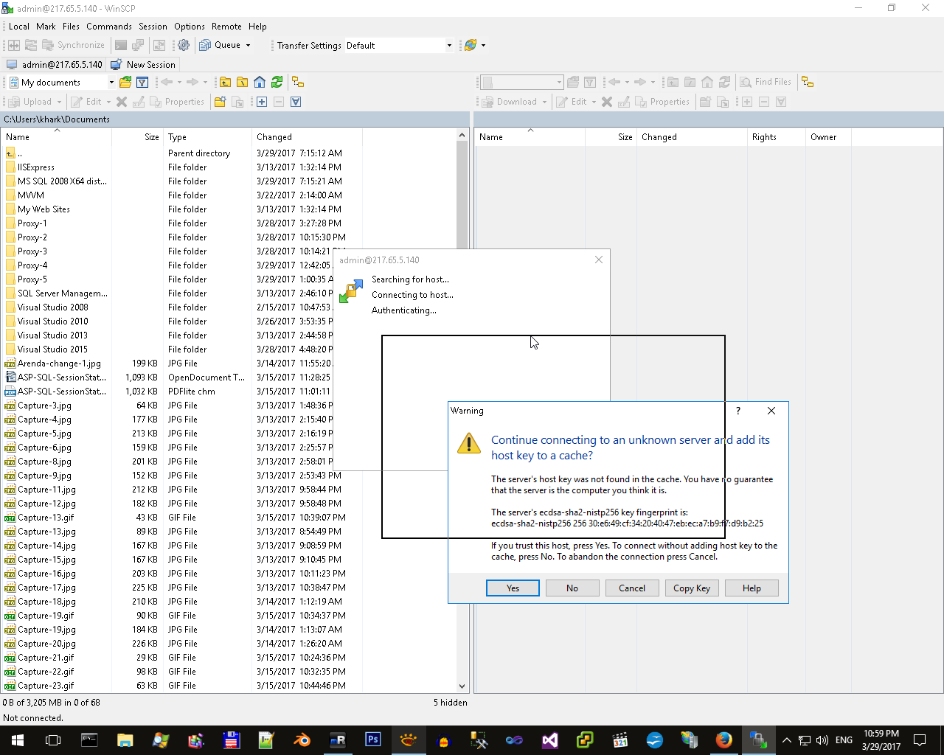The image size is (944, 755).
Task: Click the local Unselect Files minus icon
Action: [x=279, y=102]
